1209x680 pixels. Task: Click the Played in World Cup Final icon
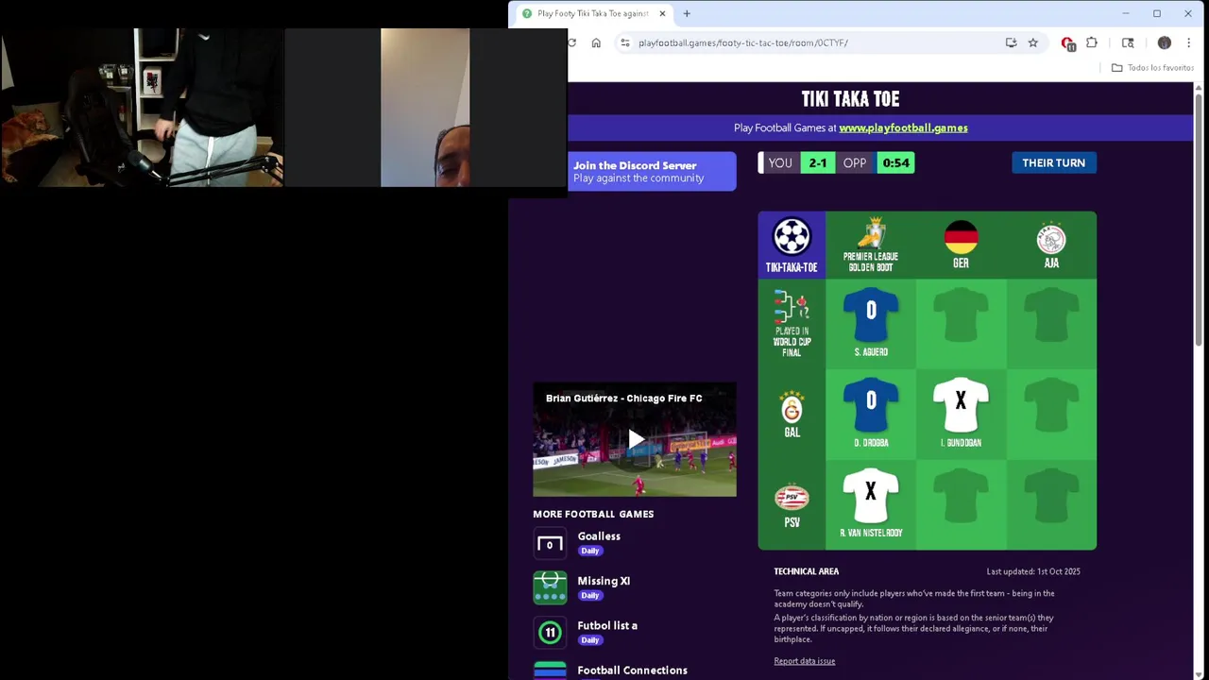792,308
